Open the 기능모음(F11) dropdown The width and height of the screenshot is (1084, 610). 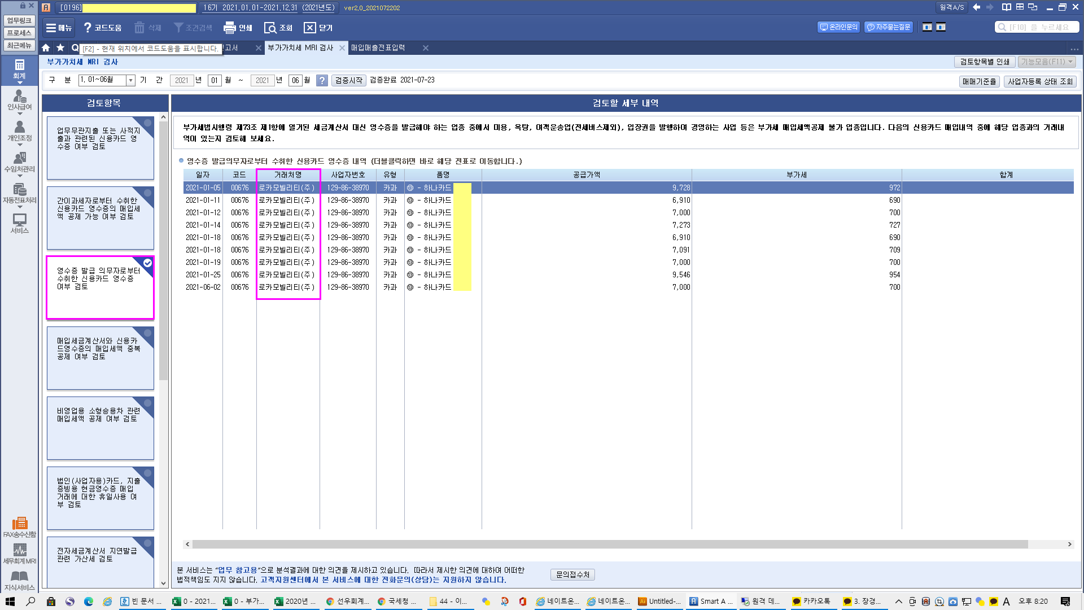[1046, 62]
